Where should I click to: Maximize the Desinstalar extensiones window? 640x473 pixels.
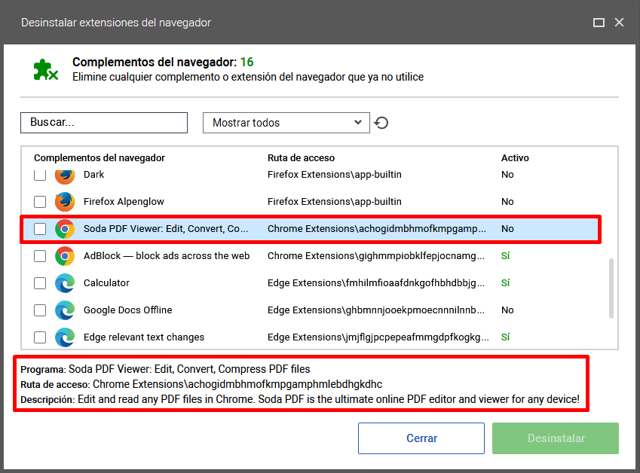(599, 23)
